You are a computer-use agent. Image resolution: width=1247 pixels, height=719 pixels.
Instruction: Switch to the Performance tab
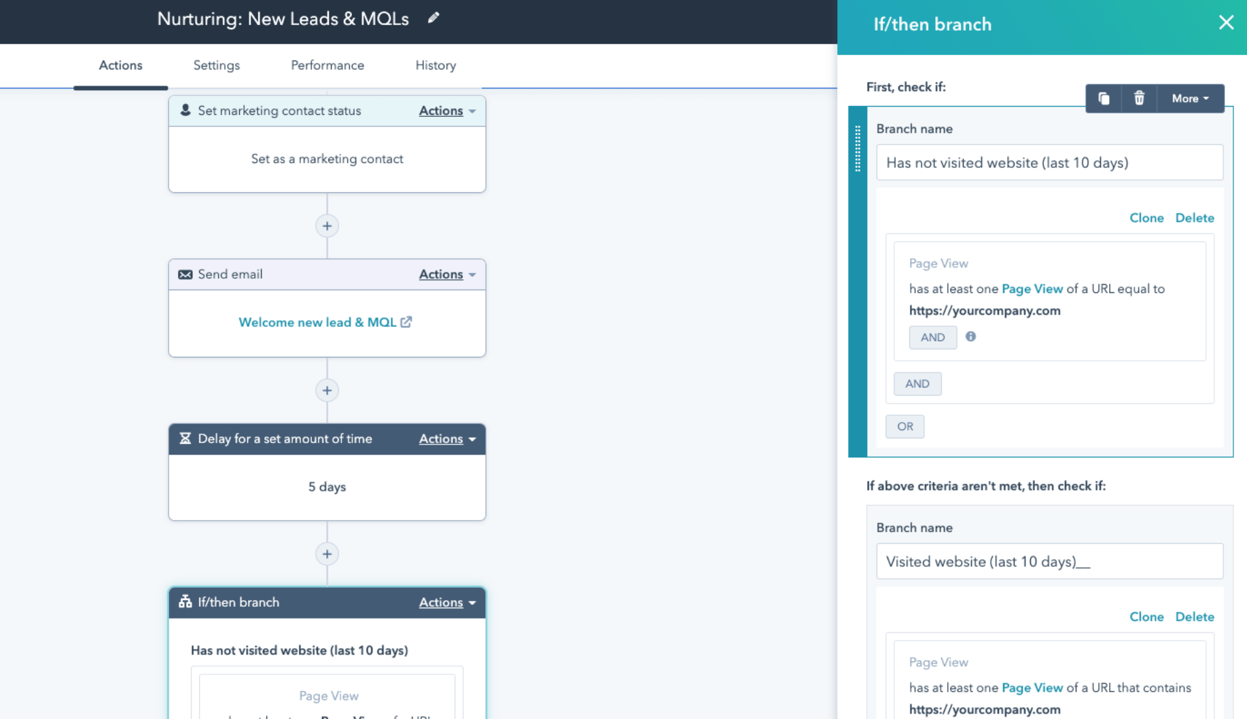pyautogui.click(x=327, y=65)
